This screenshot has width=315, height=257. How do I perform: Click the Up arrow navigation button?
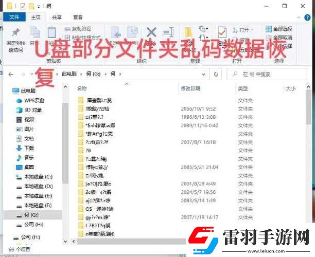tap(40, 74)
